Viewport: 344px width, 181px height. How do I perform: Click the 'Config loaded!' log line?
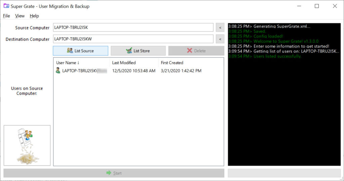[256, 36]
